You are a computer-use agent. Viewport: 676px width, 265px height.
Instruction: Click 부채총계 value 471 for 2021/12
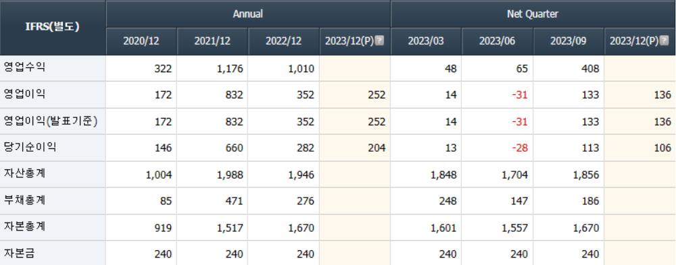coord(235,201)
